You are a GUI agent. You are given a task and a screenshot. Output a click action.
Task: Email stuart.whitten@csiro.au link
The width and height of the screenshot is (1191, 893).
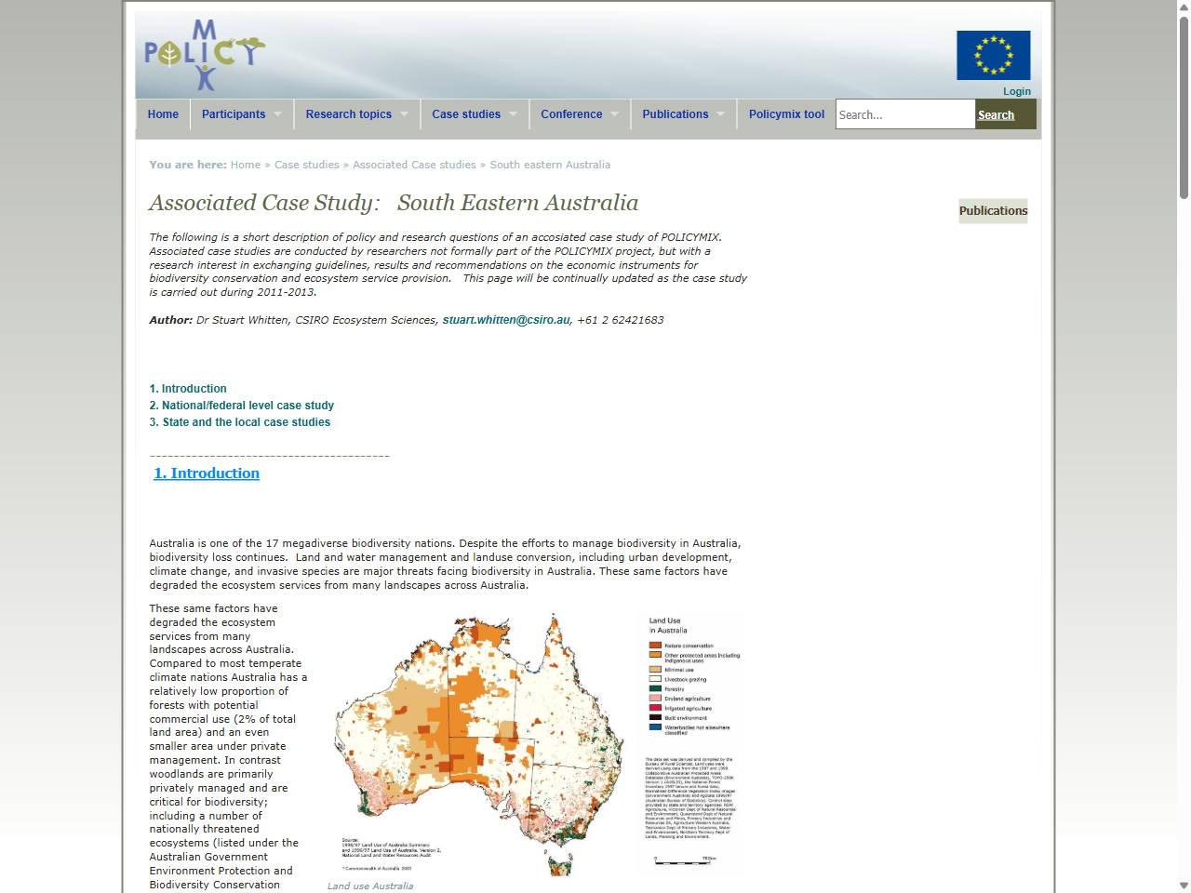click(506, 320)
